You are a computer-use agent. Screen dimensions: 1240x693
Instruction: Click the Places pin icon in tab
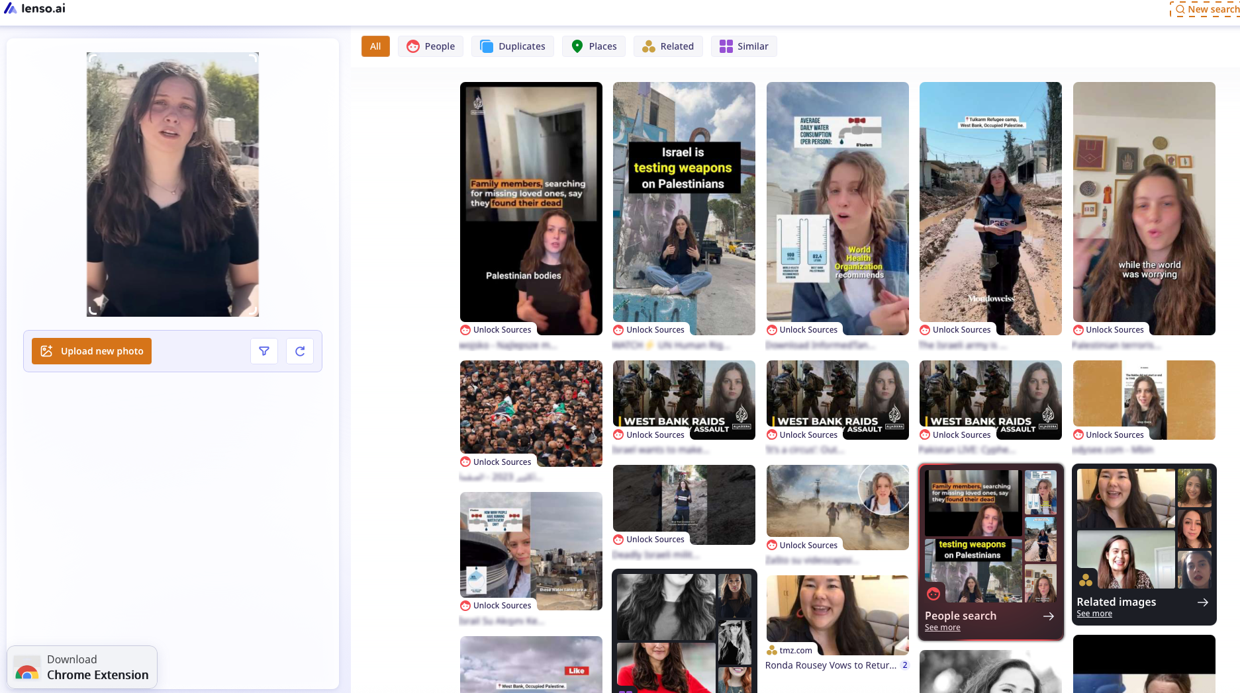(x=577, y=46)
